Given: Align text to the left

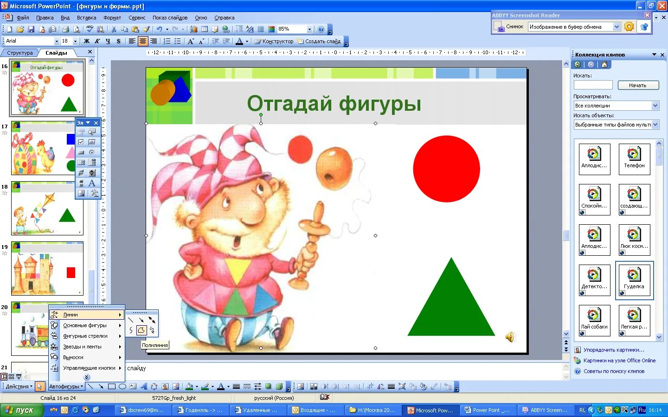Looking at the screenshot, I should coord(132,41).
